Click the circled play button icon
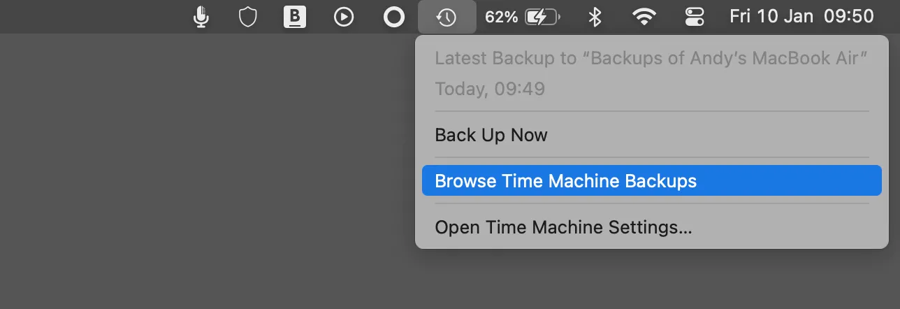This screenshot has height=309, width=900. coord(344,17)
